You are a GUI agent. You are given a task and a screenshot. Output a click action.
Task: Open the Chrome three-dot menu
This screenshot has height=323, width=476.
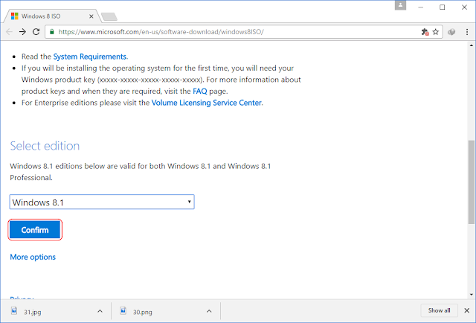pyautogui.click(x=467, y=32)
